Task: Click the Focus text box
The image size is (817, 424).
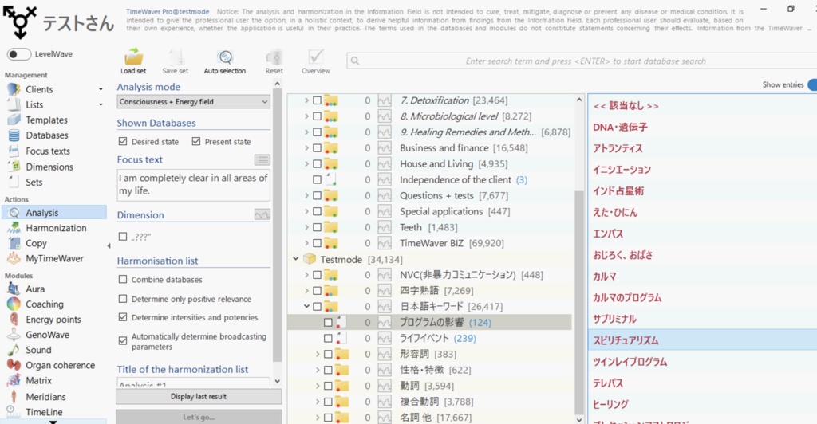Action: [x=193, y=185]
